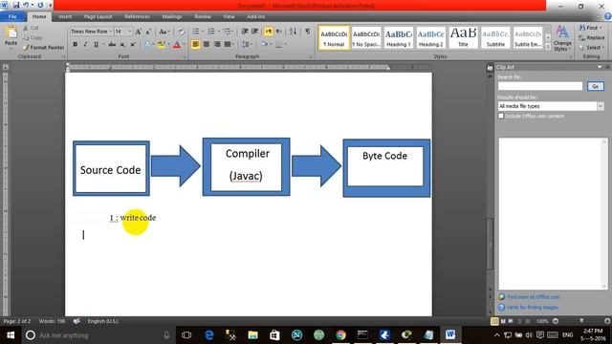The width and height of the screenshot is (612, 344).
Task: Click the Clip Art search field
Action: (540, 86)
